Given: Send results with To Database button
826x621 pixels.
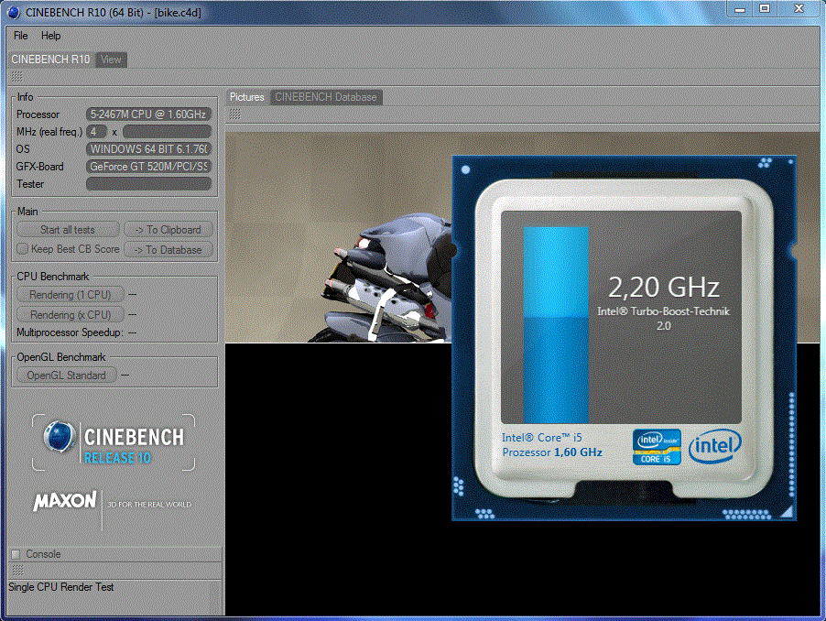Looking at the screenshot, I should point(168,250).
